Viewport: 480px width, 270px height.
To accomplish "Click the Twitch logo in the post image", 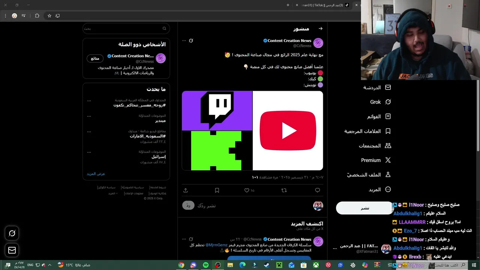I will [x=217, y=111].
